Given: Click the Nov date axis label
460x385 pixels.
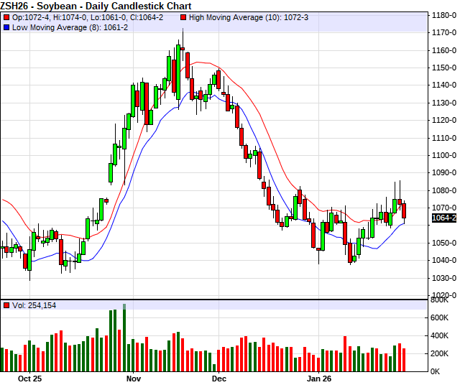Looking at the screenshot, I should pyautogui.click(x=134, y=377).
